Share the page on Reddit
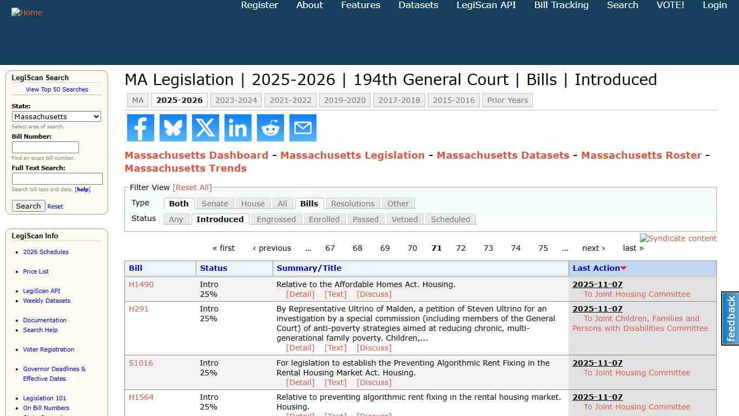This screenshot has height=416, width=739. coord(270,128)
